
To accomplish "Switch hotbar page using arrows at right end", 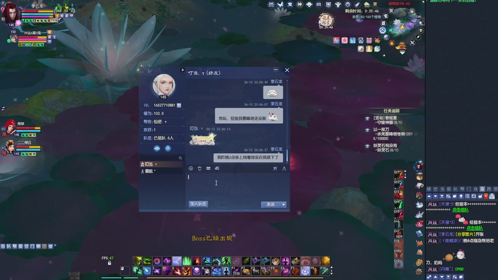I will coord(331,271).
